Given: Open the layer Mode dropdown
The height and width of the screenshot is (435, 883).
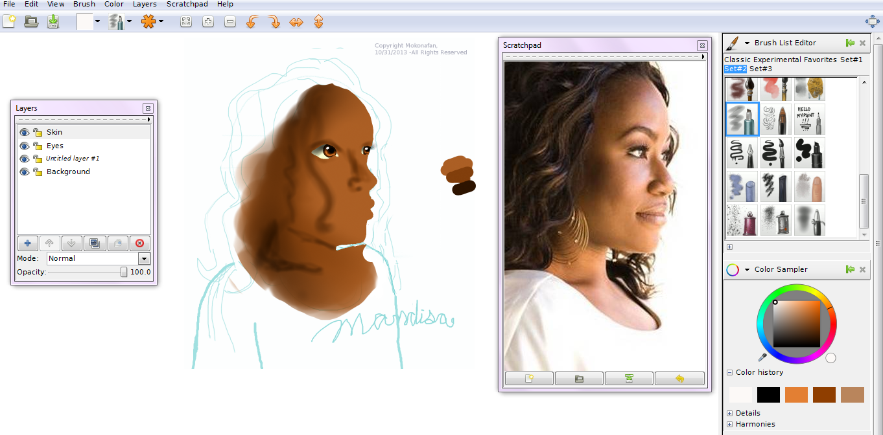Looking at the screenshot, I should point(99,258).
